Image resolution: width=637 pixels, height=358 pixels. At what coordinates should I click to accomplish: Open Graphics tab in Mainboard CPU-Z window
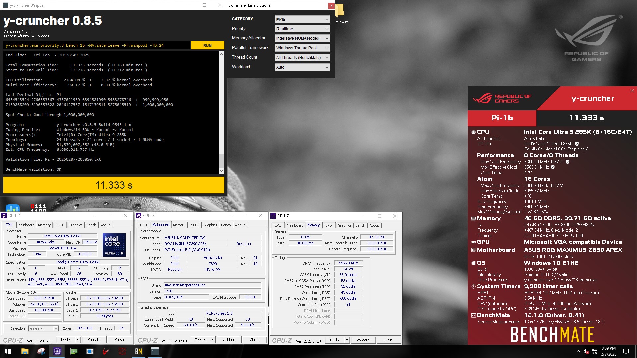tap(210, 225)
